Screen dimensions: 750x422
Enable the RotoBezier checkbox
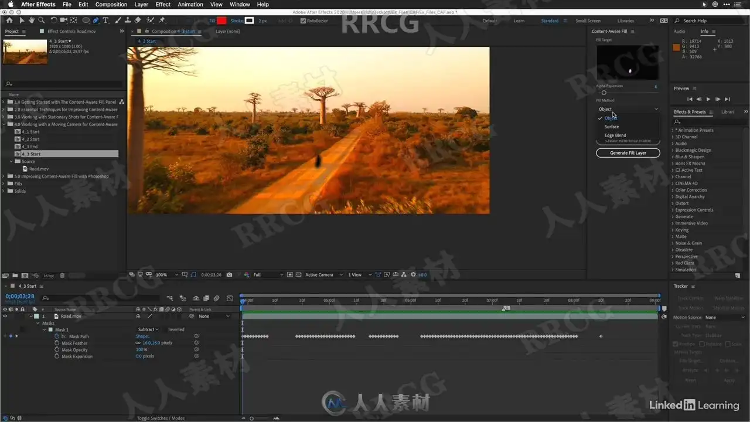click(303, 21)
